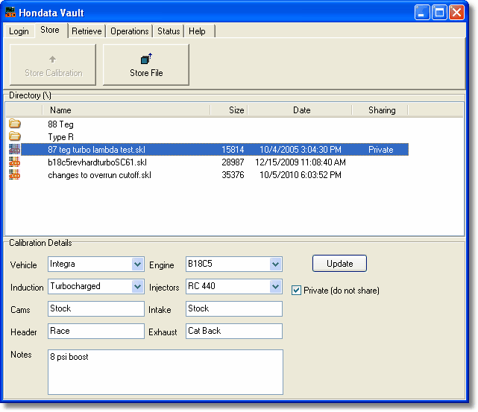478x412 pixels.
Task: Select file name b18c5revhardturboSC61.skl
Action: click(x=97, y=162)
